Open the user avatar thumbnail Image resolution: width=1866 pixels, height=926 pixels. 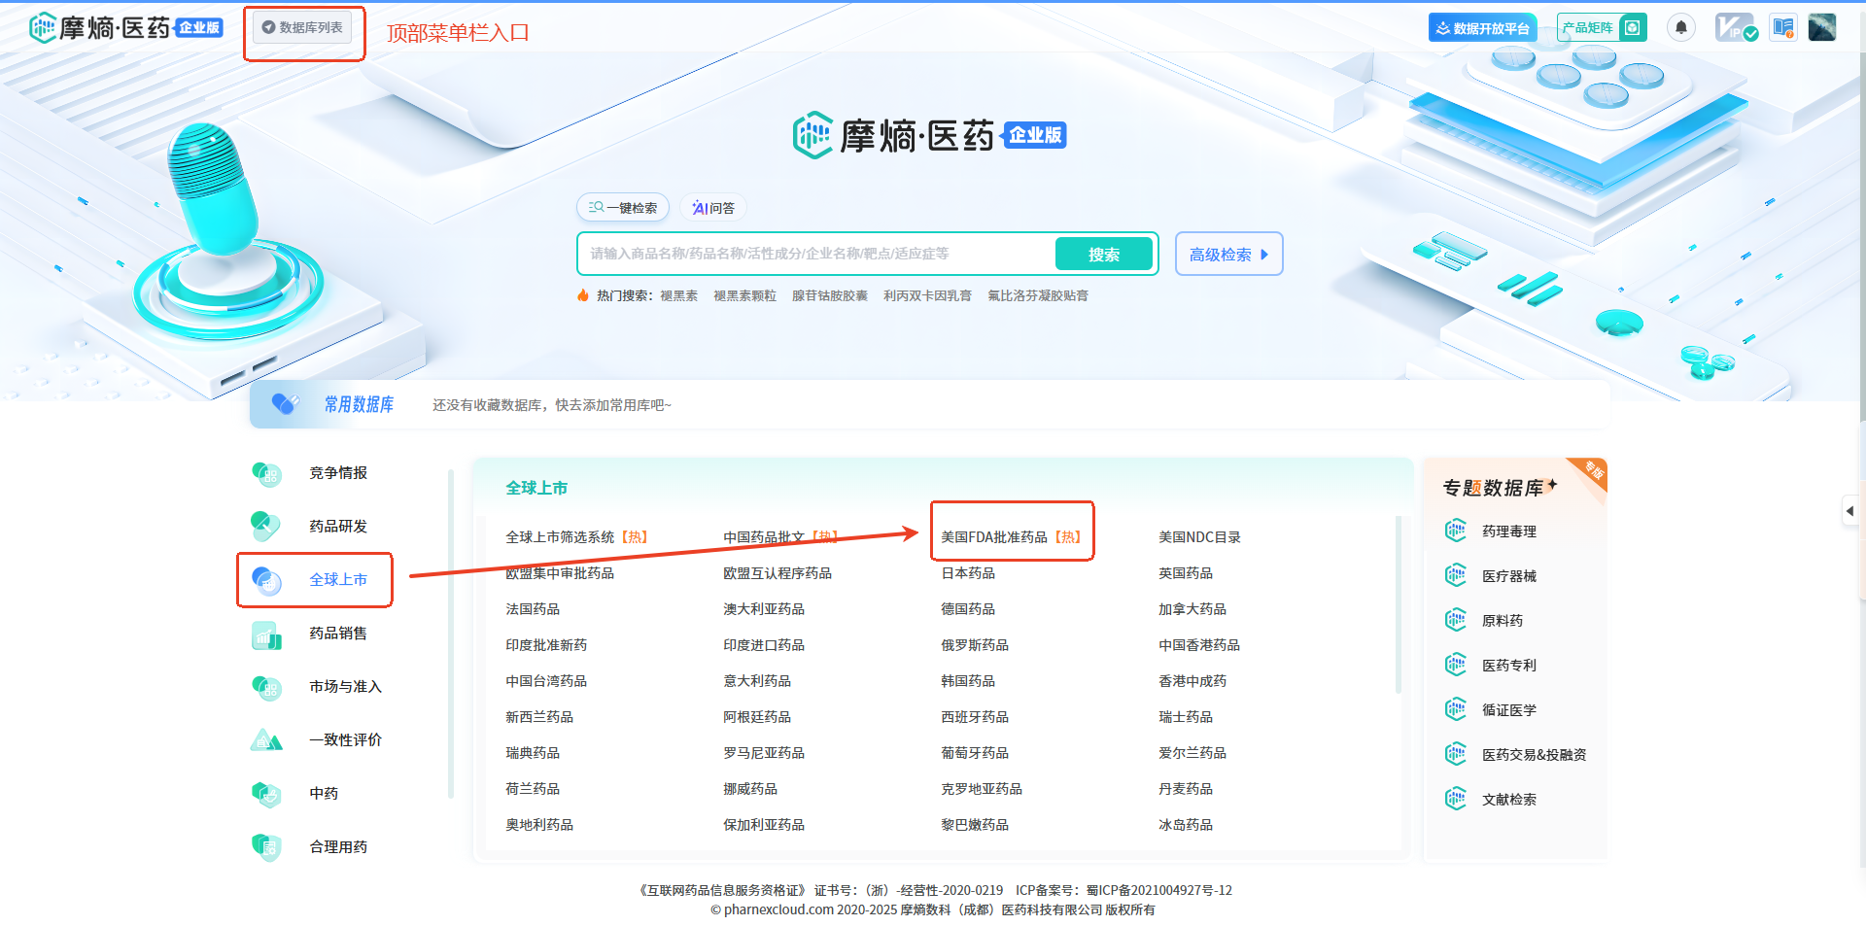[x=1822, y=27]
